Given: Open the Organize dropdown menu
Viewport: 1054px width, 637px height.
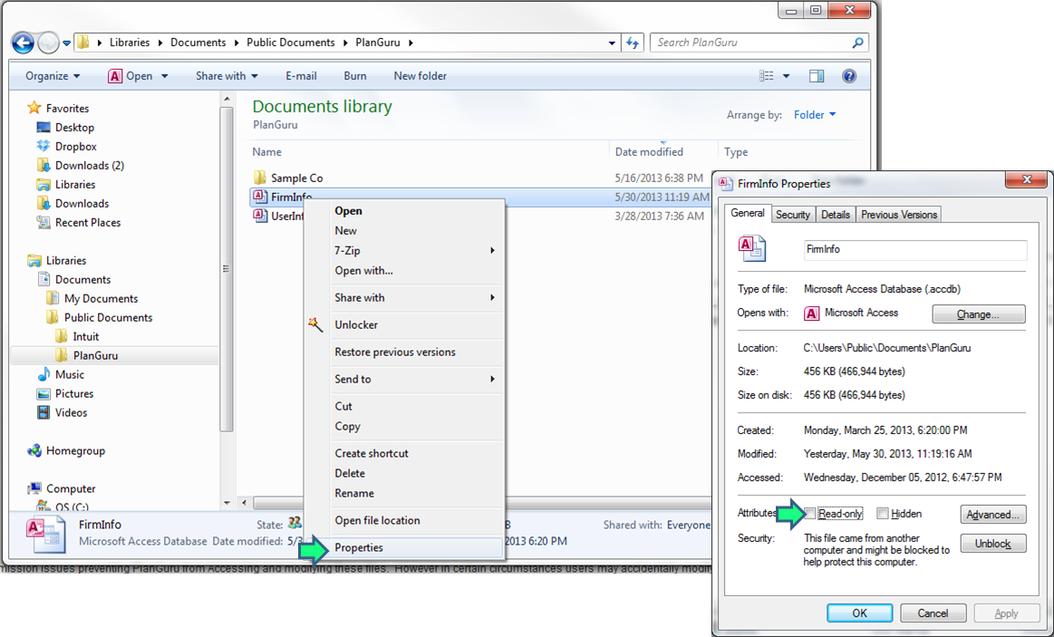Looking at the screenshot, I should tap(53, 76).
